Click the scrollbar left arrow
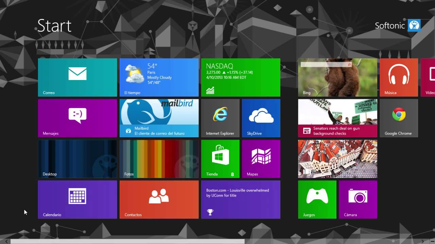Screen dimensions: 435x244 point(6,241)
